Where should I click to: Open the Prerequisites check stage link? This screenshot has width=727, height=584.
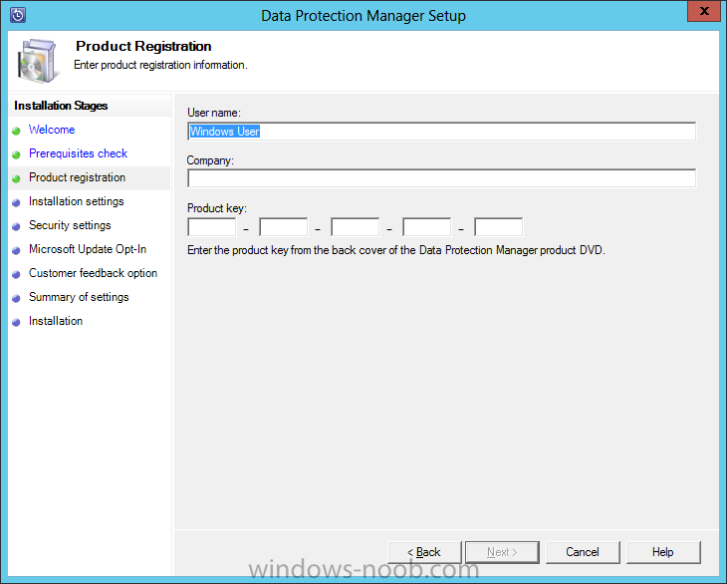[x=78, y=153]
